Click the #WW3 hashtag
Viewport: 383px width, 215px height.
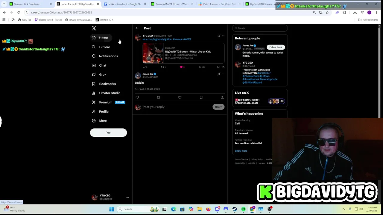pos(187,39)
